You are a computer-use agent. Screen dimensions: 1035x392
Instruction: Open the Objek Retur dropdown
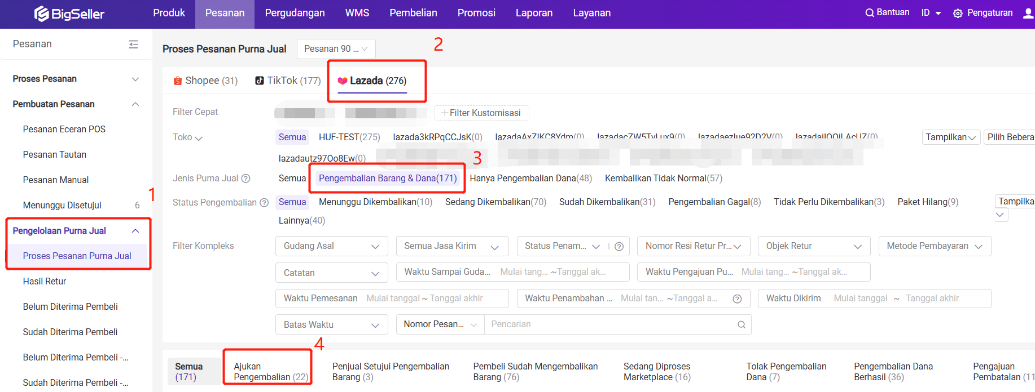[814, 246]
